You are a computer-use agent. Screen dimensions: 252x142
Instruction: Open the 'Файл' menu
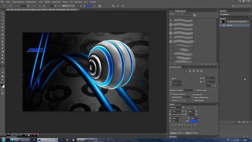click(8, 2)
